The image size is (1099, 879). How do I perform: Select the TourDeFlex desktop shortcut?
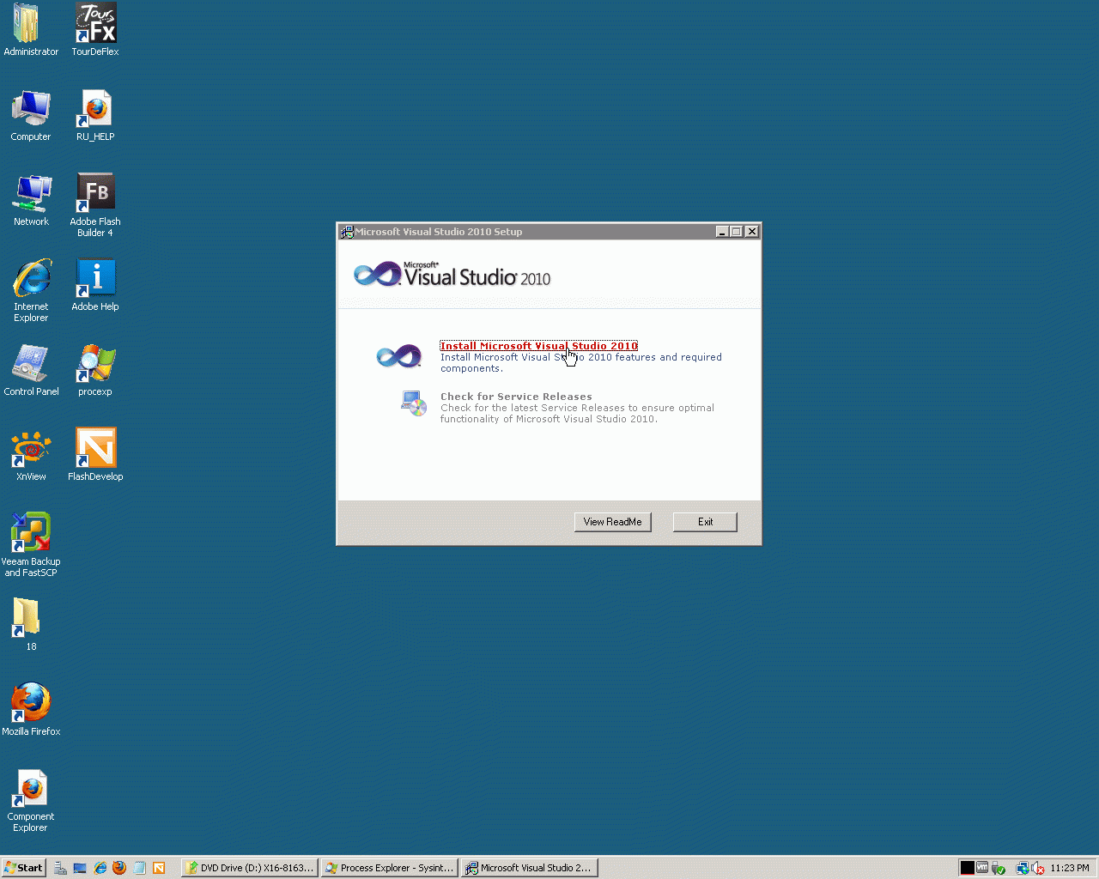(95, 30)
